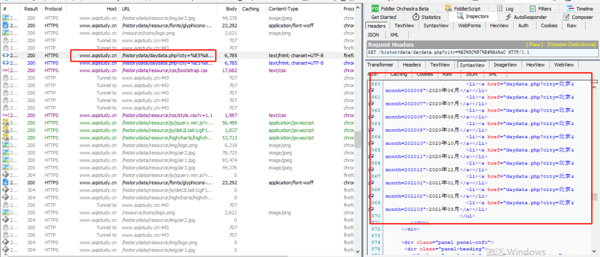The image size is (600, 257).
Task: Sort sessions by the Caching column header
Action: click(253, 9)
